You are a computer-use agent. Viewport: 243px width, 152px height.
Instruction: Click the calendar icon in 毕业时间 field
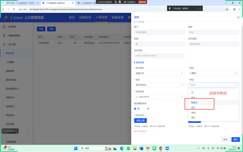click(137, 97)
